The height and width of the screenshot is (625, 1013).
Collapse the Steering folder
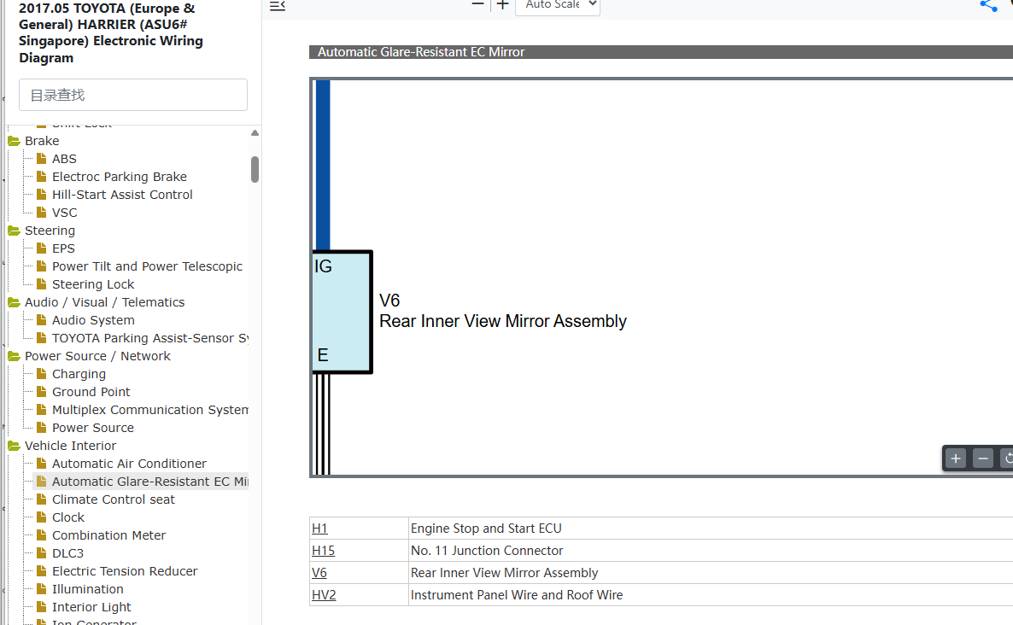click(14, 231)
